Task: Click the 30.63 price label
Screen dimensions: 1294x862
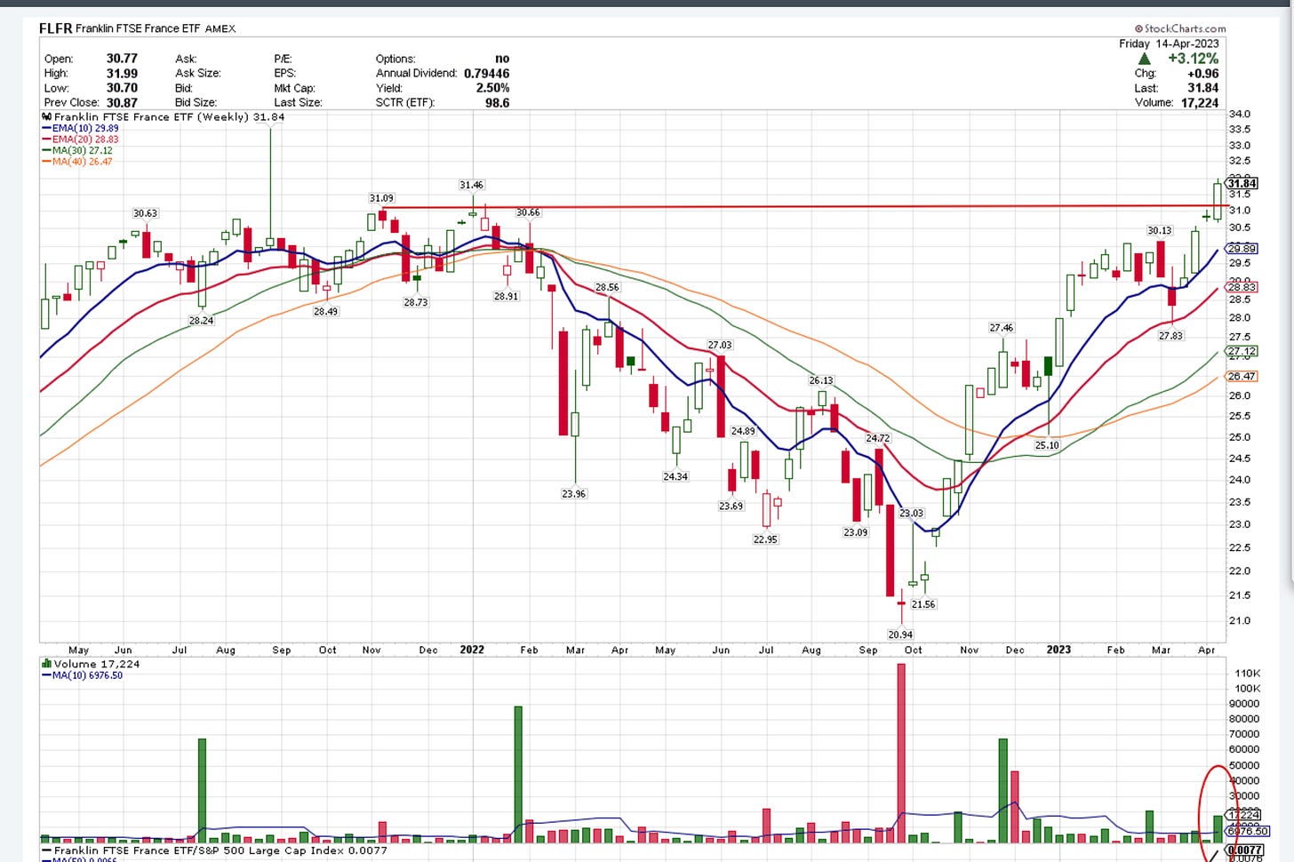Action: pos(145,213)
